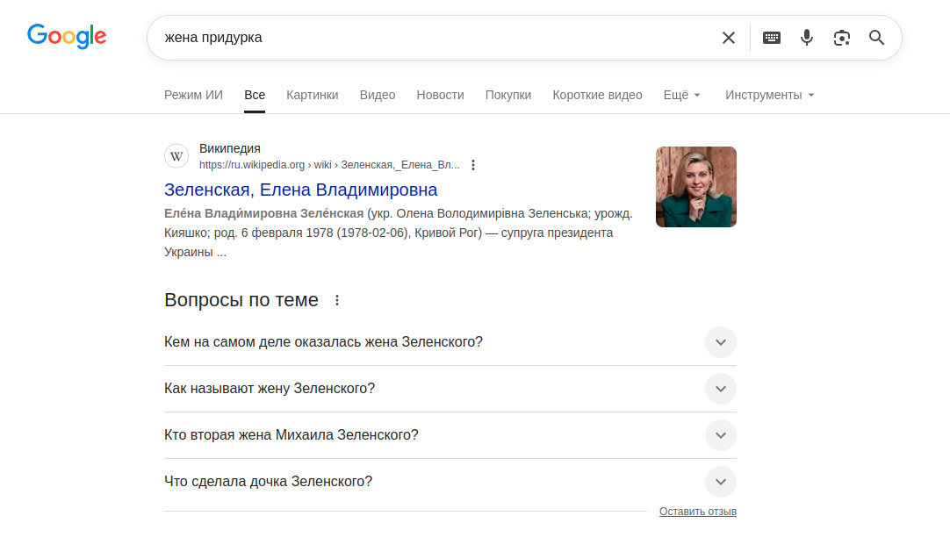Open options for the Wikipedia result
Screen dimensions: 950x559
click(473, 164)
